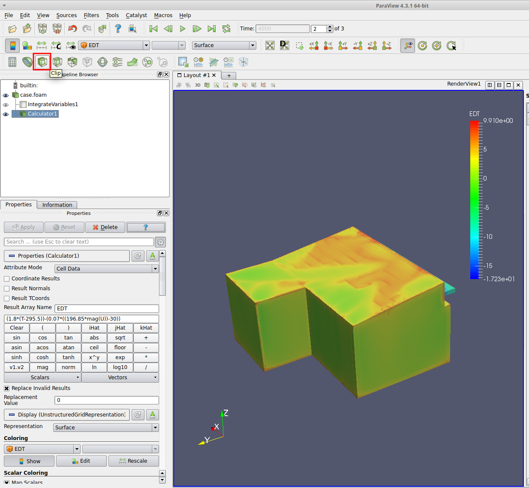Click the Glyph filter icon
Screen dimensions: 529x488
[102, 62]
